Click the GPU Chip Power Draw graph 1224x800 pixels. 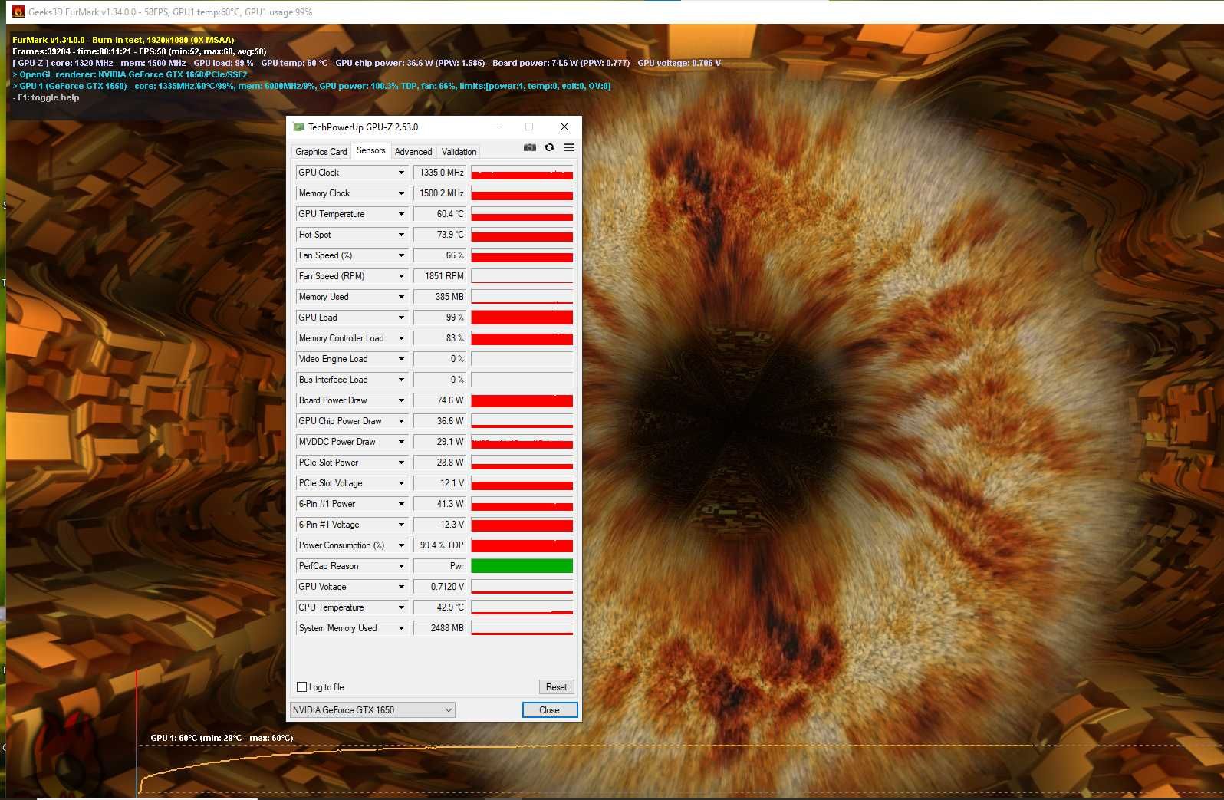coord(522,421)
